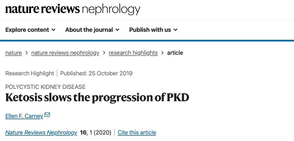Expand the About the journal chevron arrow
This screenshot has height=141, width=294.
tap(117, 30)
